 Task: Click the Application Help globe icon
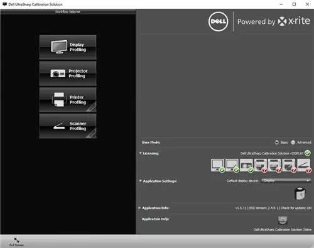click(x=283, y=220)
